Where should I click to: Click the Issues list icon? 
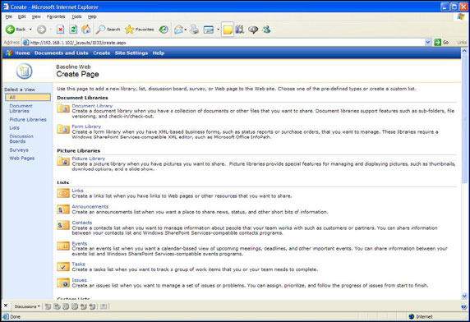[x=63, y=283]
